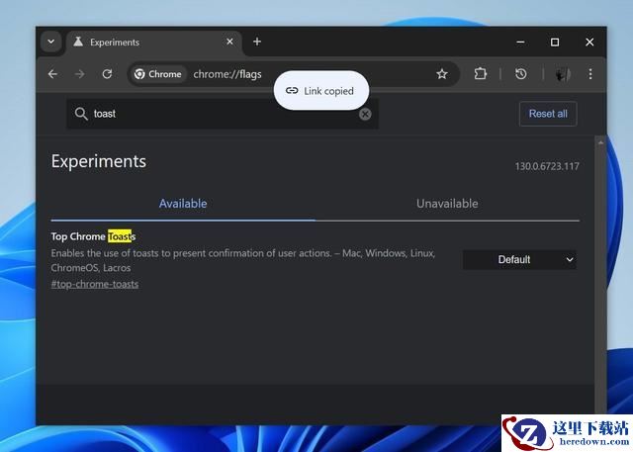Switch to the Available tab
This screenshot has height=452, width=633.
point(183,204)
